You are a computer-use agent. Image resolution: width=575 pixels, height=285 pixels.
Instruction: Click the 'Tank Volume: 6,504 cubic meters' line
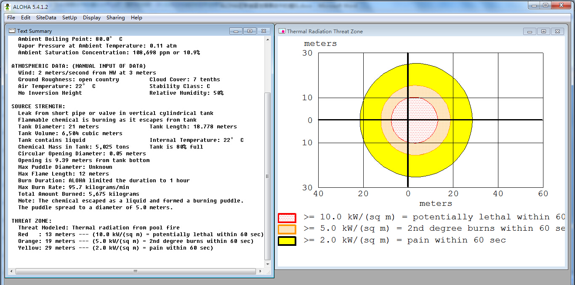pos(70,133)
